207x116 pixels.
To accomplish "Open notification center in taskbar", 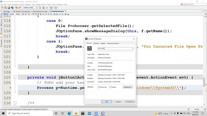I will (x=203, y=113).
